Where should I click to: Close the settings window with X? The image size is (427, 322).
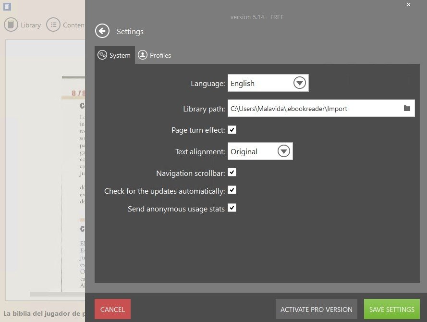pos(409,5)
